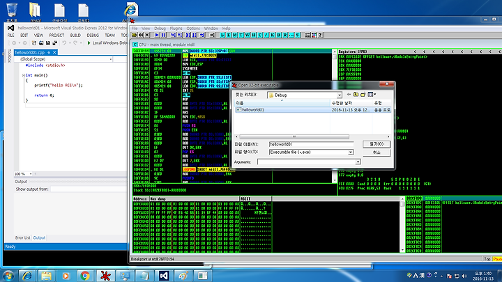
Task: Open the OllyDbg Handles window (H icon)
Action: (x=254, y=35)
